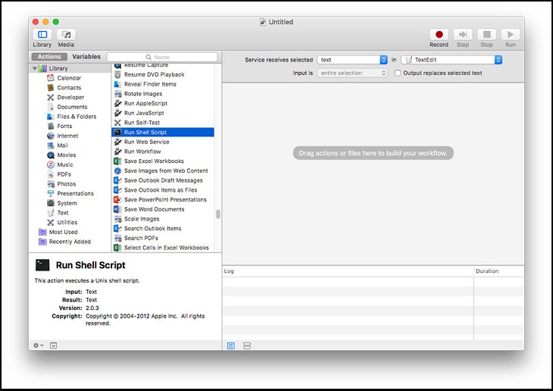
Task: Select the Music category icon
Action: [x=51, y=164]
